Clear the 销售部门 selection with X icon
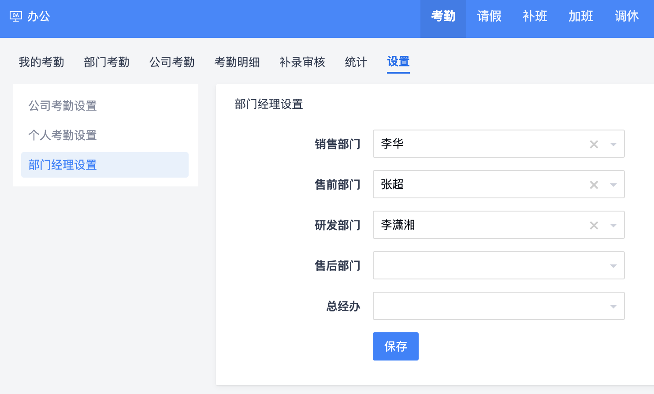The height and width of the screenshot is (394, 654). tap(594, 144)
